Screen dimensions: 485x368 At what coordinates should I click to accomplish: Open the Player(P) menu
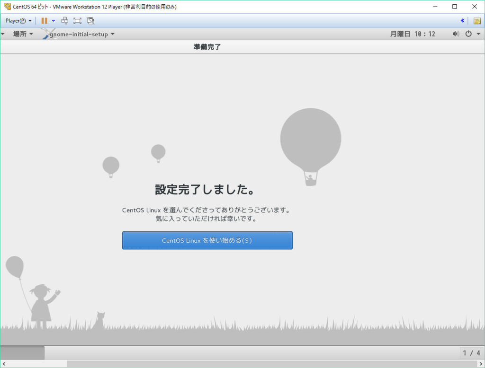point(18,20)
